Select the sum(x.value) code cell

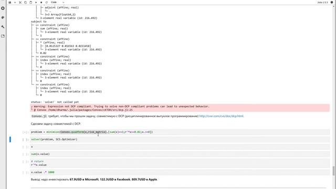(x=180, y=154)
